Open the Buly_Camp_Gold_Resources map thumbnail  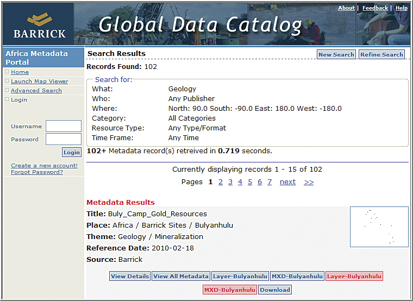pyautogui.click(x=379, y=227)
